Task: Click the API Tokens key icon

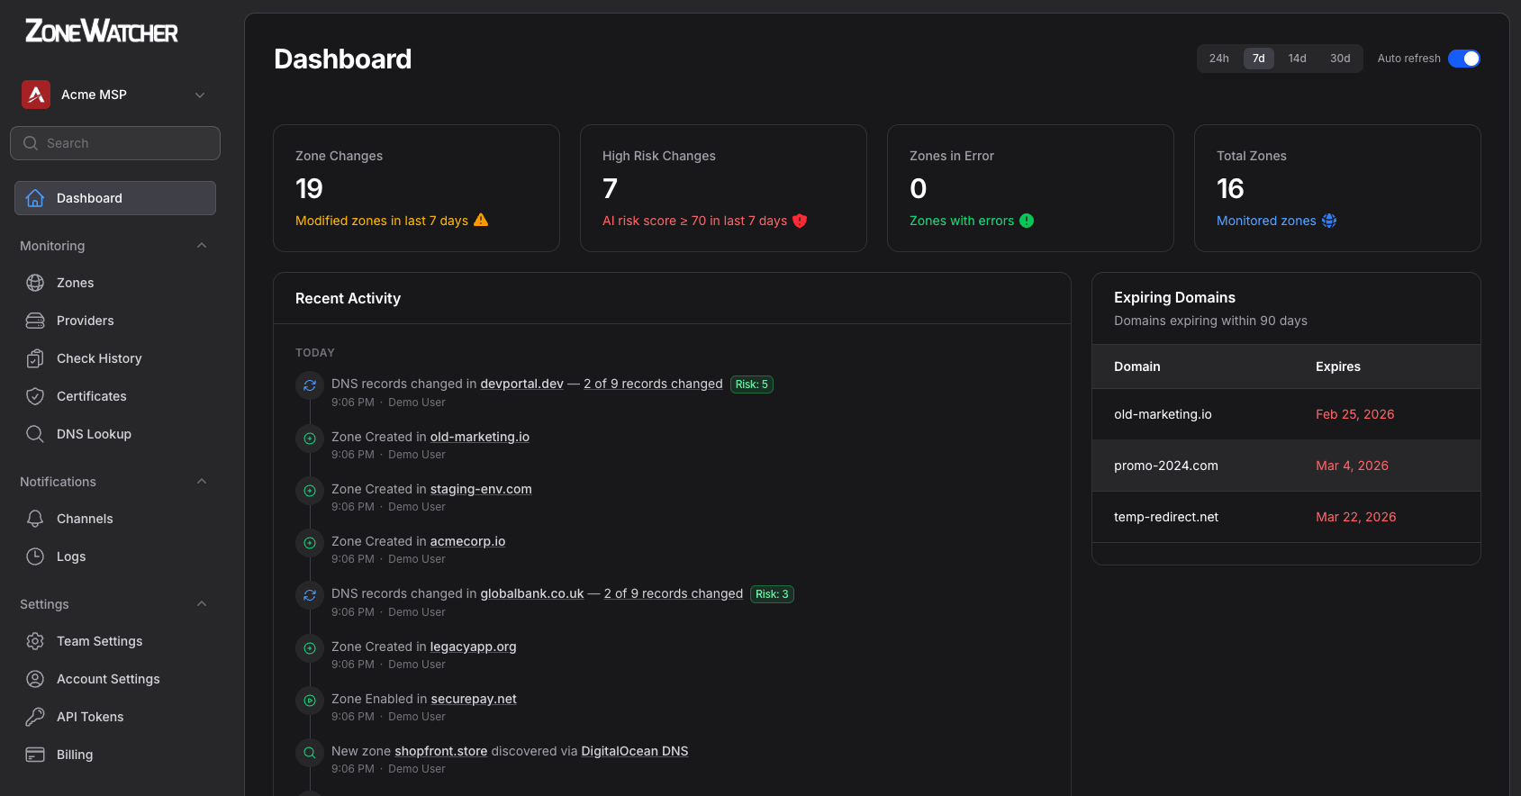Action: 35,717
